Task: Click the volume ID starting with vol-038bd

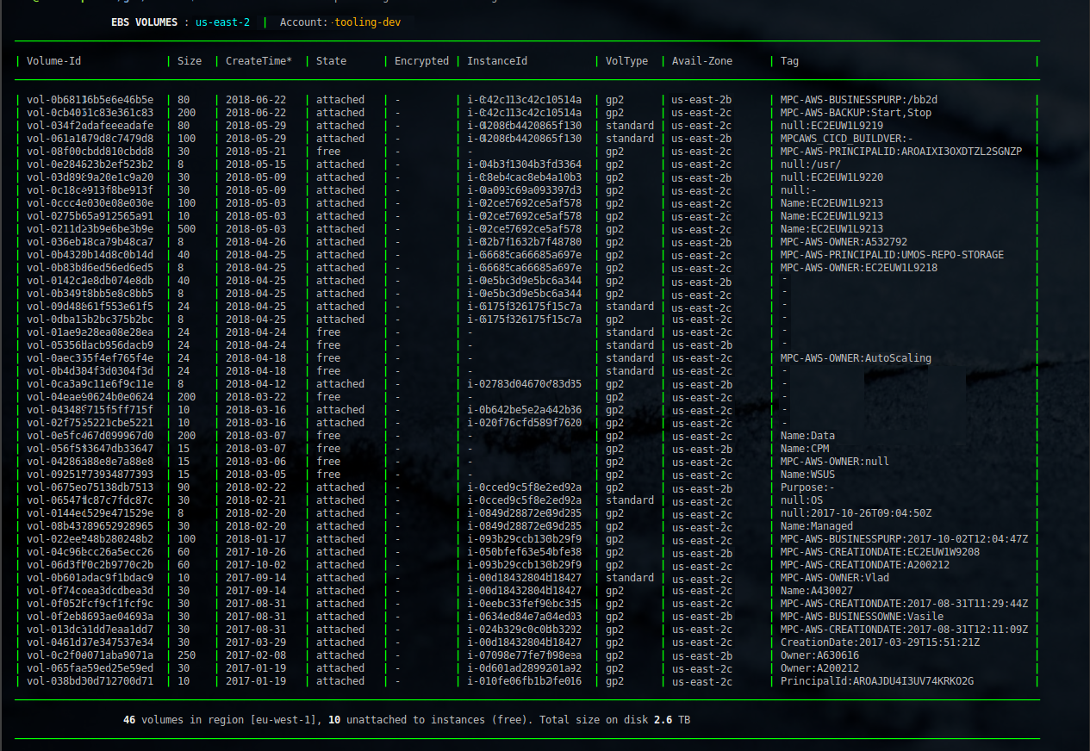Action: pyautogui.click(x=90, y=681)
